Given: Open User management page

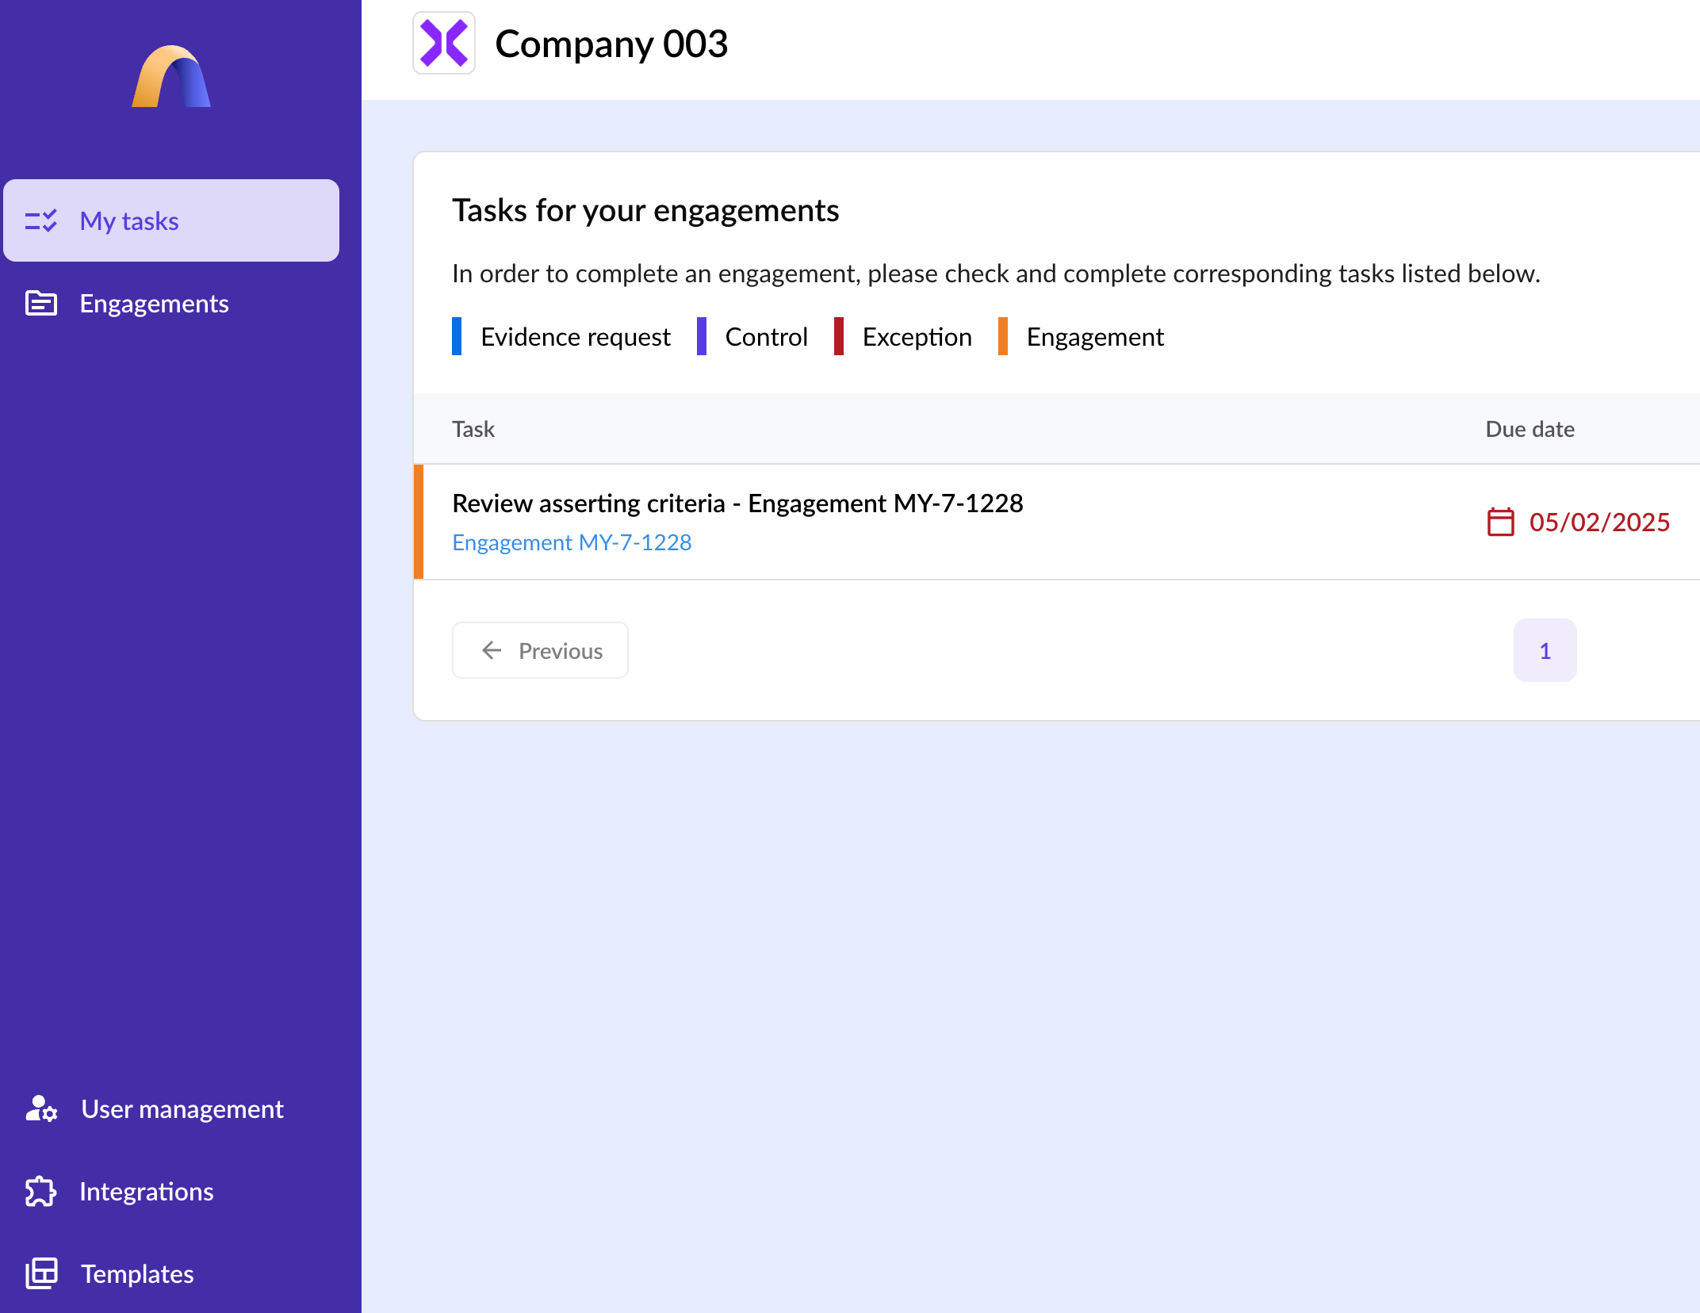Looking at the screenshot, I should pos(182,1109).
